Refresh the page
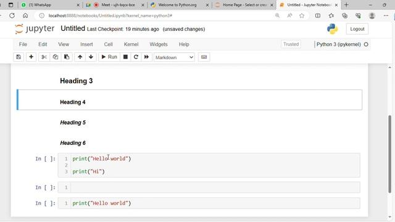 click(12, 15)
